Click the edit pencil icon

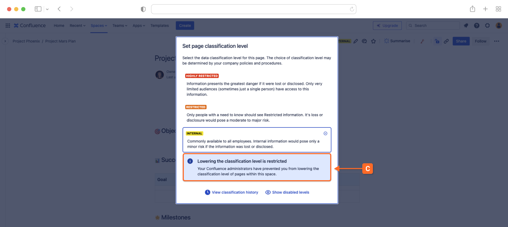click(x=356, y=41)
